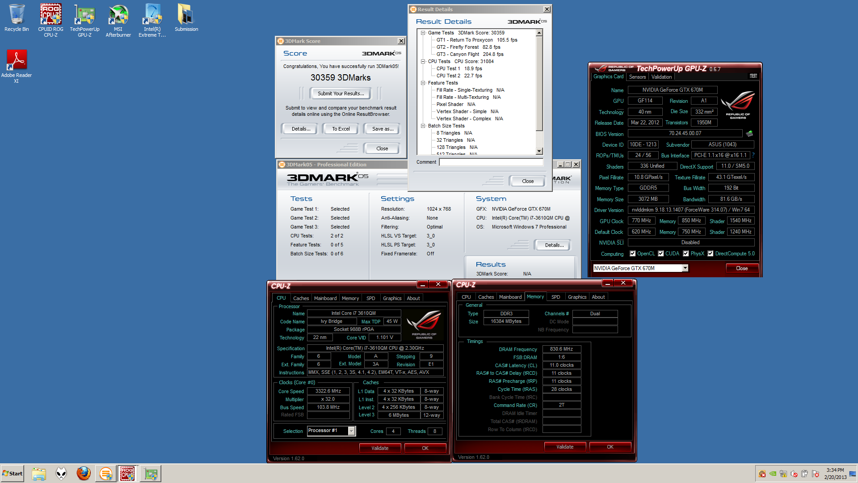Screen dimensions: 858x483
Task: Open the Start menu
Action: tap(12, 474)
